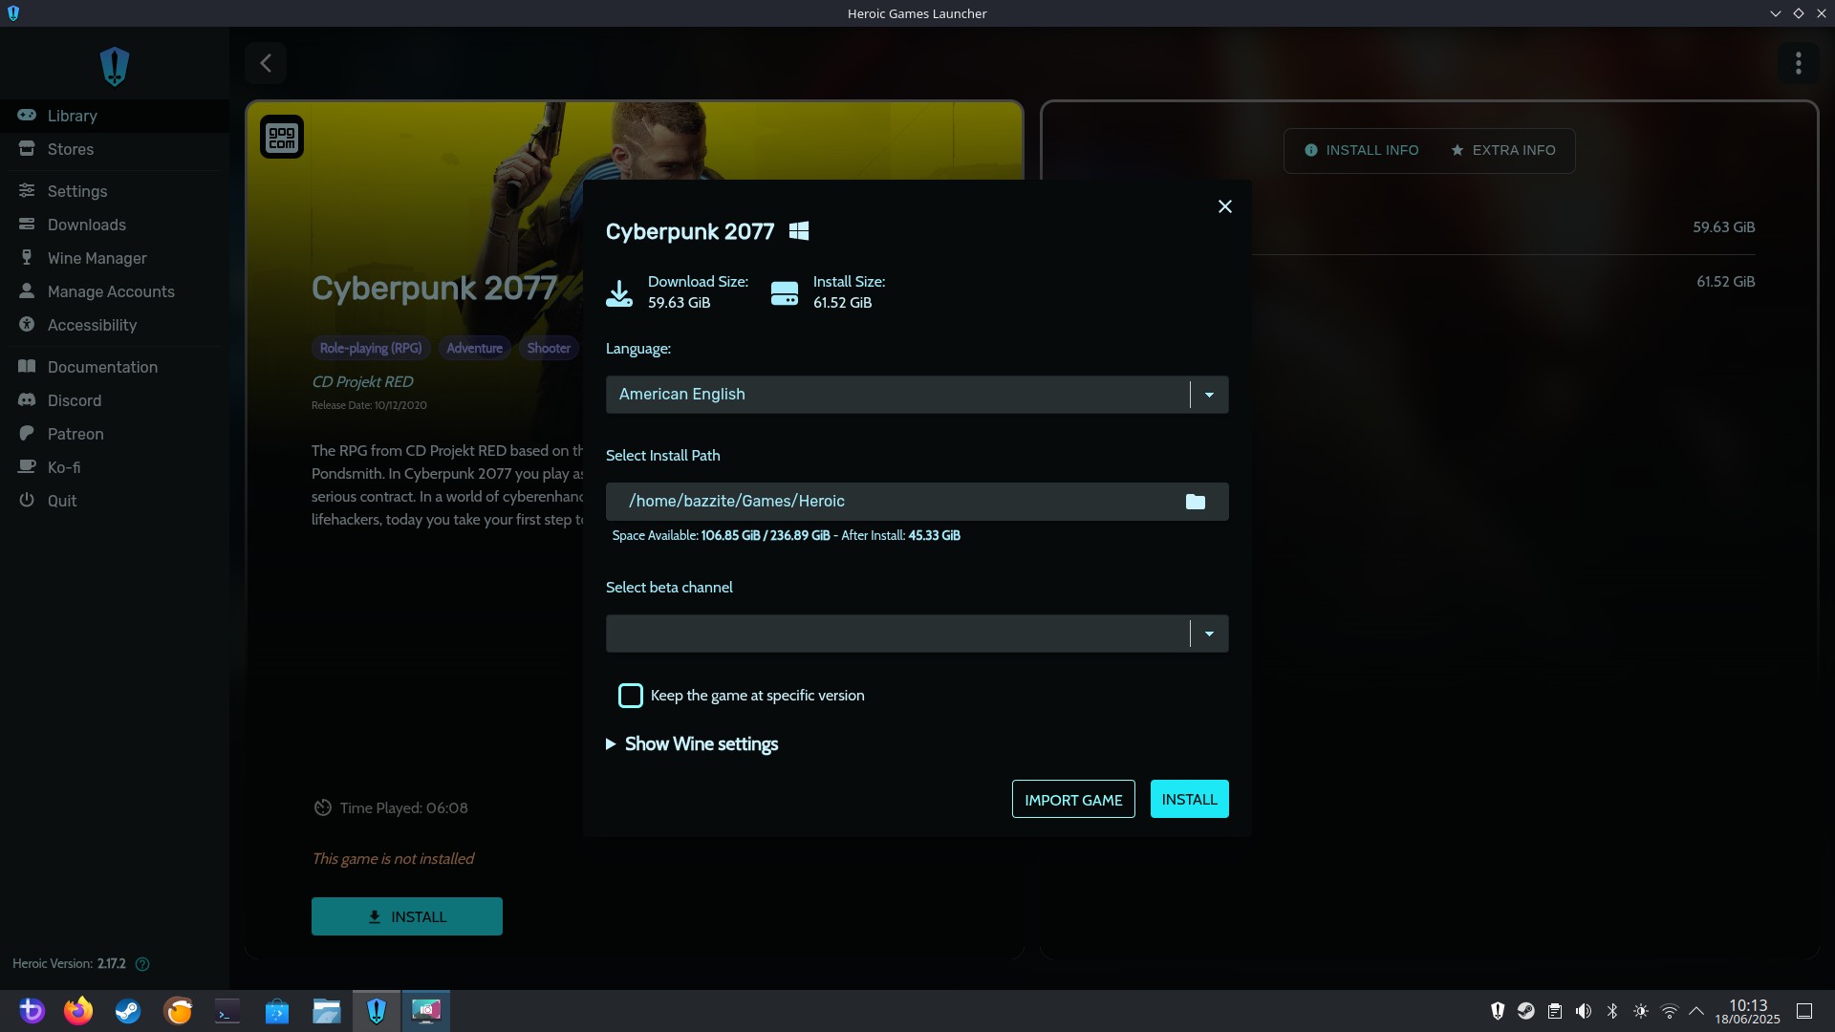Click the show desktop button
Screen dimensions: 1835x1032
[1804, 1011]
